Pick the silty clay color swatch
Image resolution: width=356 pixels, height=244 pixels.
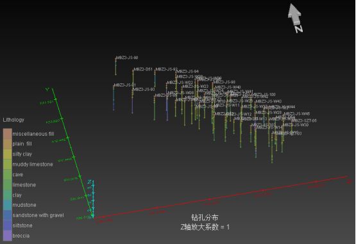(x=8, y=154)
